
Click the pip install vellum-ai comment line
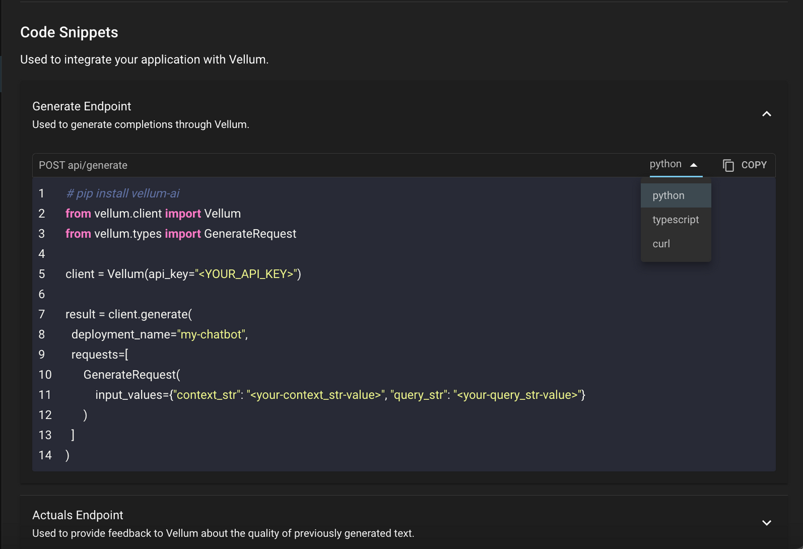tap(123, 193)
